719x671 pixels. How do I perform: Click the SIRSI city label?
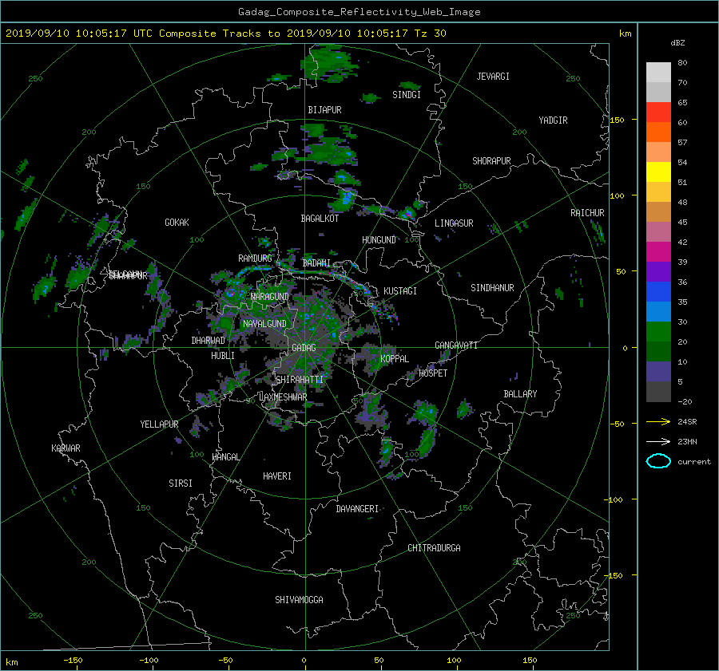(181, 484)
